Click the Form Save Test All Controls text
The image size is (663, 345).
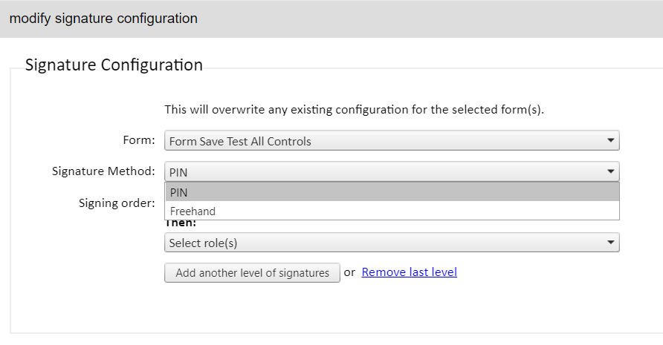pos(240,141)
